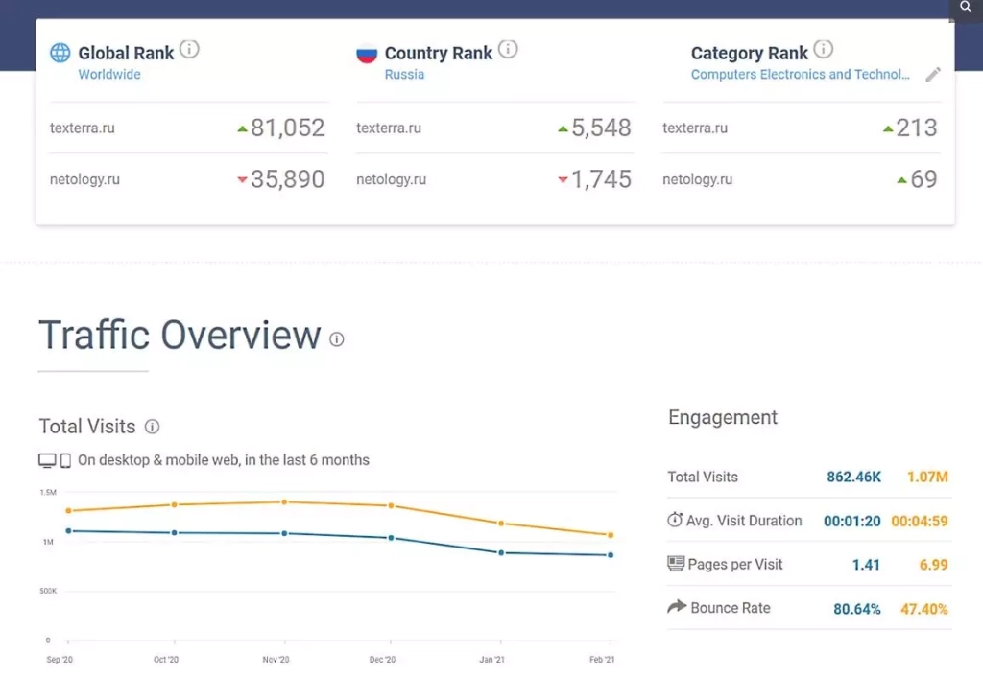The height and width of the screenshot is (699, 983).
Task: Click the blue Feb '21 data point
Action: (611, 554)
